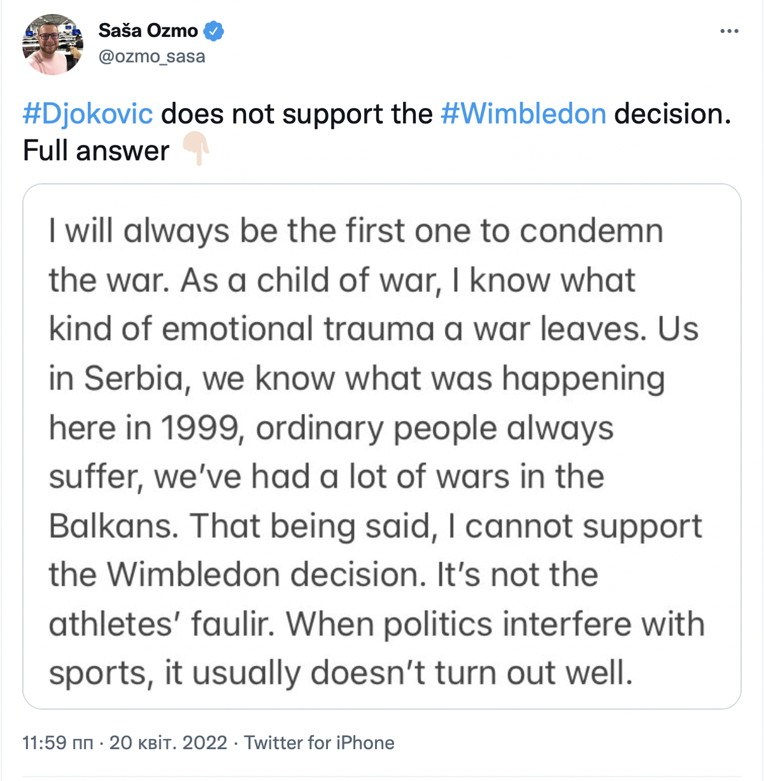Click "does not support the" tweet text
The image size is (764, 781).
pyautogui.click(x=297, y=114)
